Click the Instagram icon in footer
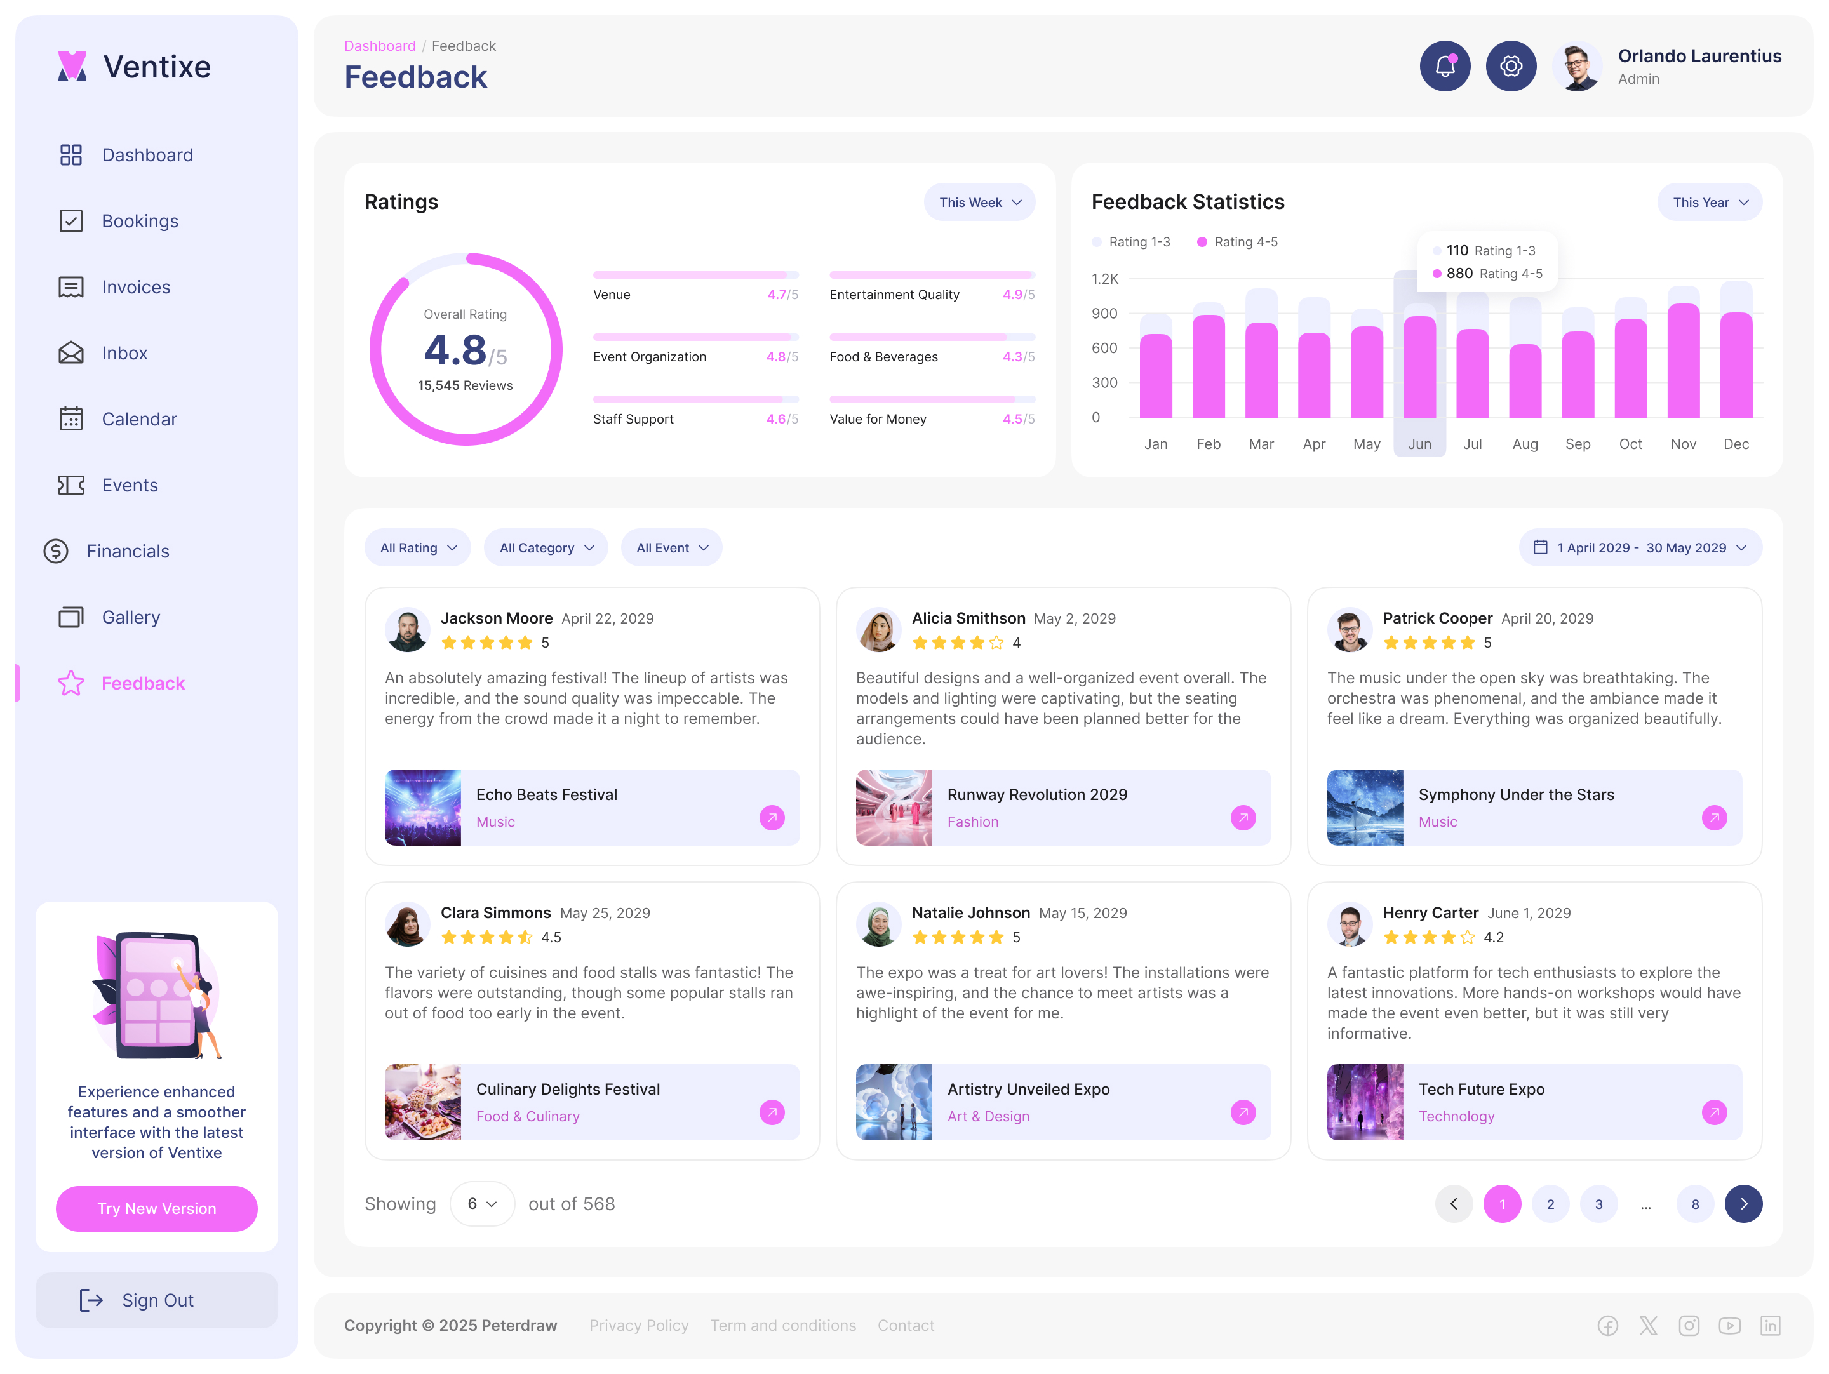The image size is (1829, 1374). tap(1689, 1325)
